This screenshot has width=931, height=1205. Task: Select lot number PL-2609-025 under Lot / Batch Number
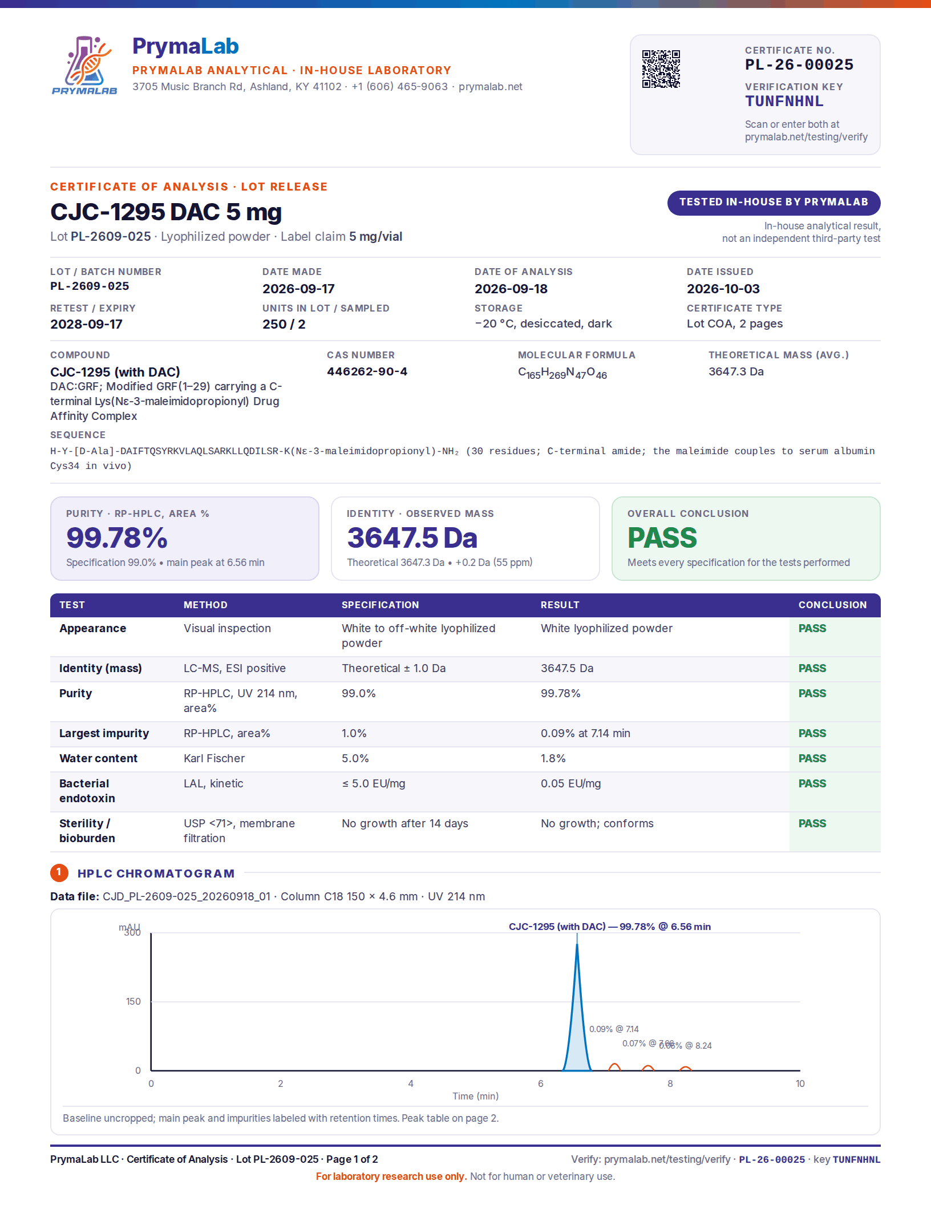(x=90, y=286)
